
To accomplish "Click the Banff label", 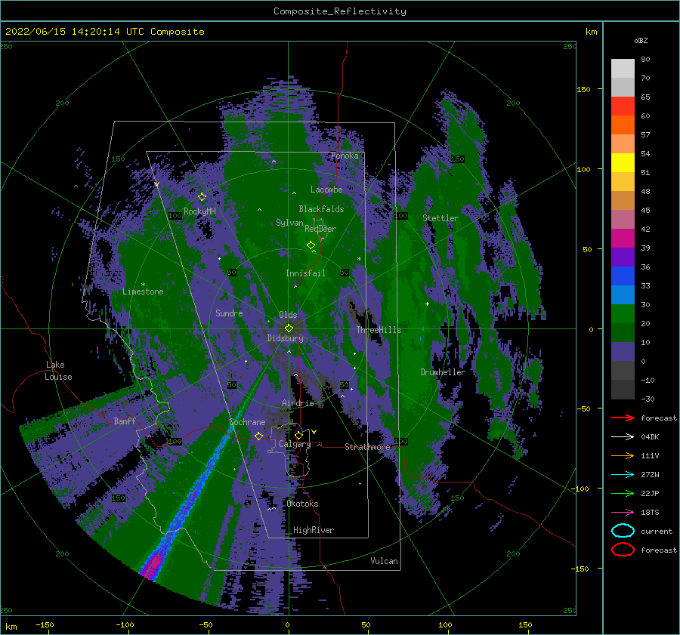I will pyautogui.click(x=125, y=421).
